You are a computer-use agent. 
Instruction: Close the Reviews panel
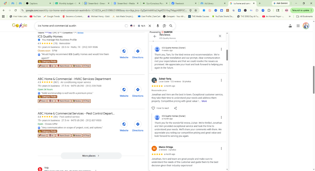(x=220, y=36)
